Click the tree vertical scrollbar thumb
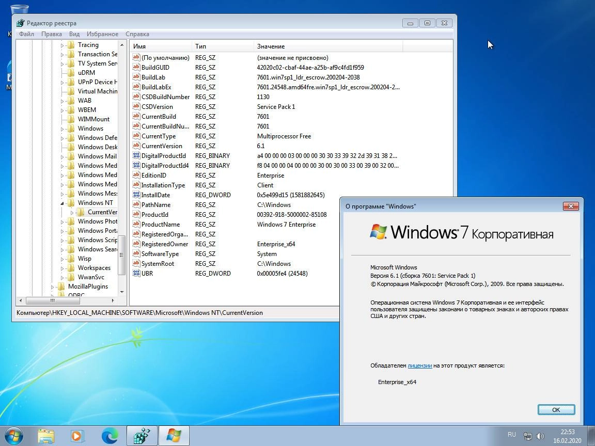Image resolution: width=595 pixels, height=446 pixels. click(x=122, y=255)
